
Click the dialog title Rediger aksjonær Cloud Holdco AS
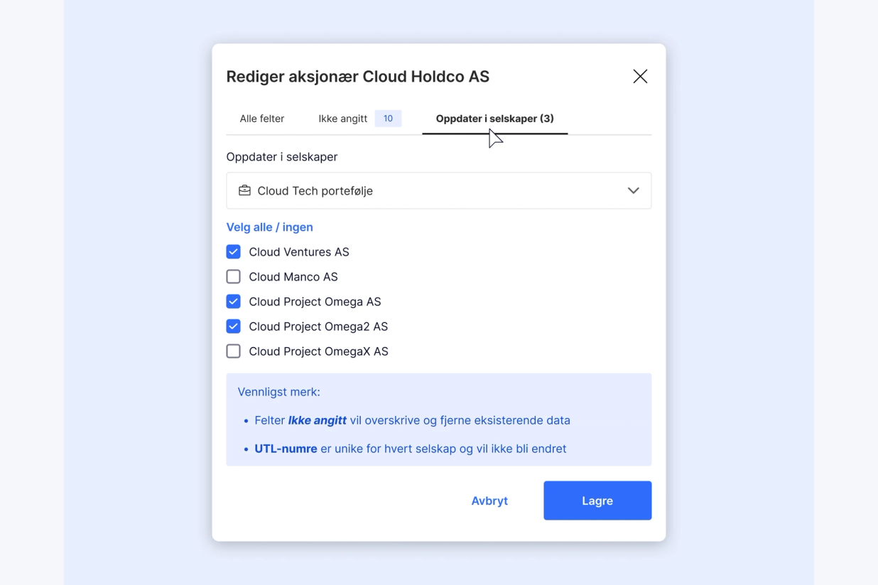(358, 77)
